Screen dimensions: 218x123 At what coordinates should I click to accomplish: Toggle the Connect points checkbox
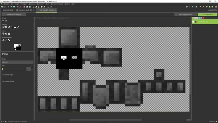tap(3, 82)
